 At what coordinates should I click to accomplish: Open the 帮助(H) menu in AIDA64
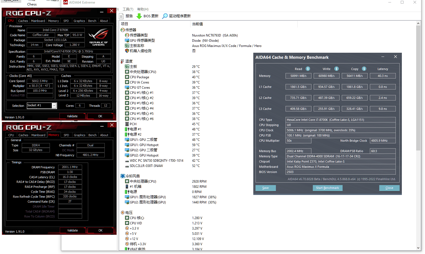click(143, 9)
